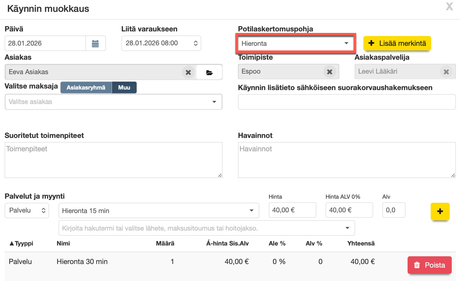The image size is (460, 281).
Task: Clear the Leevi Lääkäri field
Action: coord(446,72)
